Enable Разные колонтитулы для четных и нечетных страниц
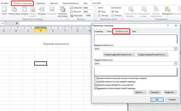This screenshot has width=181, height=111. click(95, 78)
